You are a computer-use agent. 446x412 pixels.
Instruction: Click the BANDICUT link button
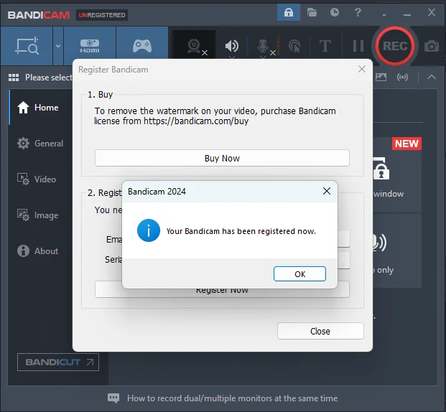(58, 362)
